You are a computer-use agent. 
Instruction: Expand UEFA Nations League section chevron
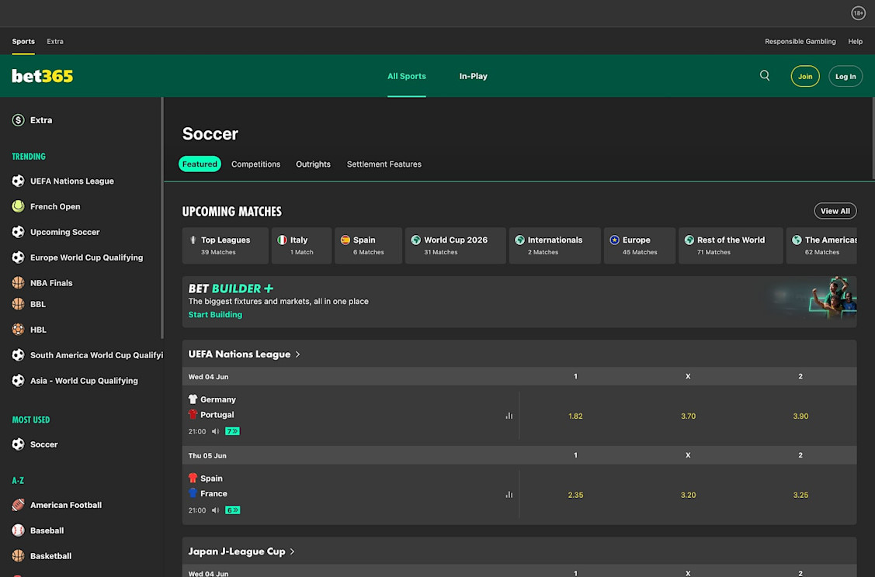(298, 354)
